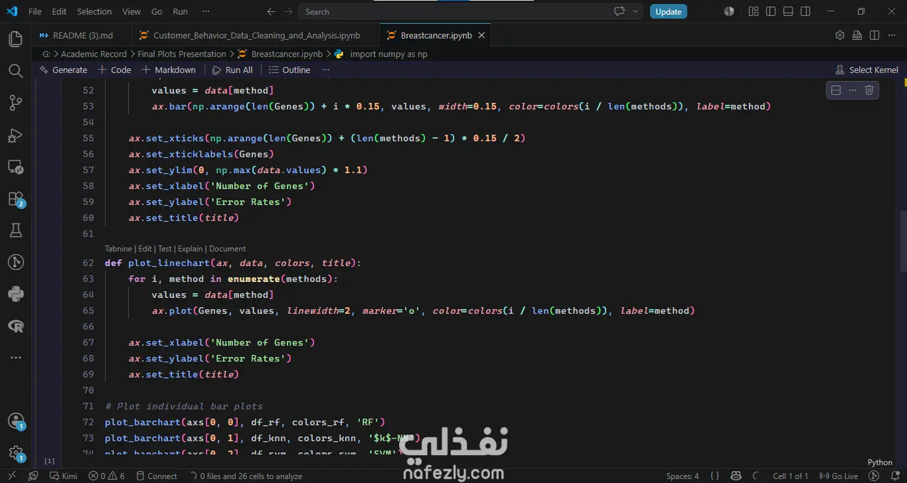Open the Go menu
907x483 pixels.
click(157, 11)
